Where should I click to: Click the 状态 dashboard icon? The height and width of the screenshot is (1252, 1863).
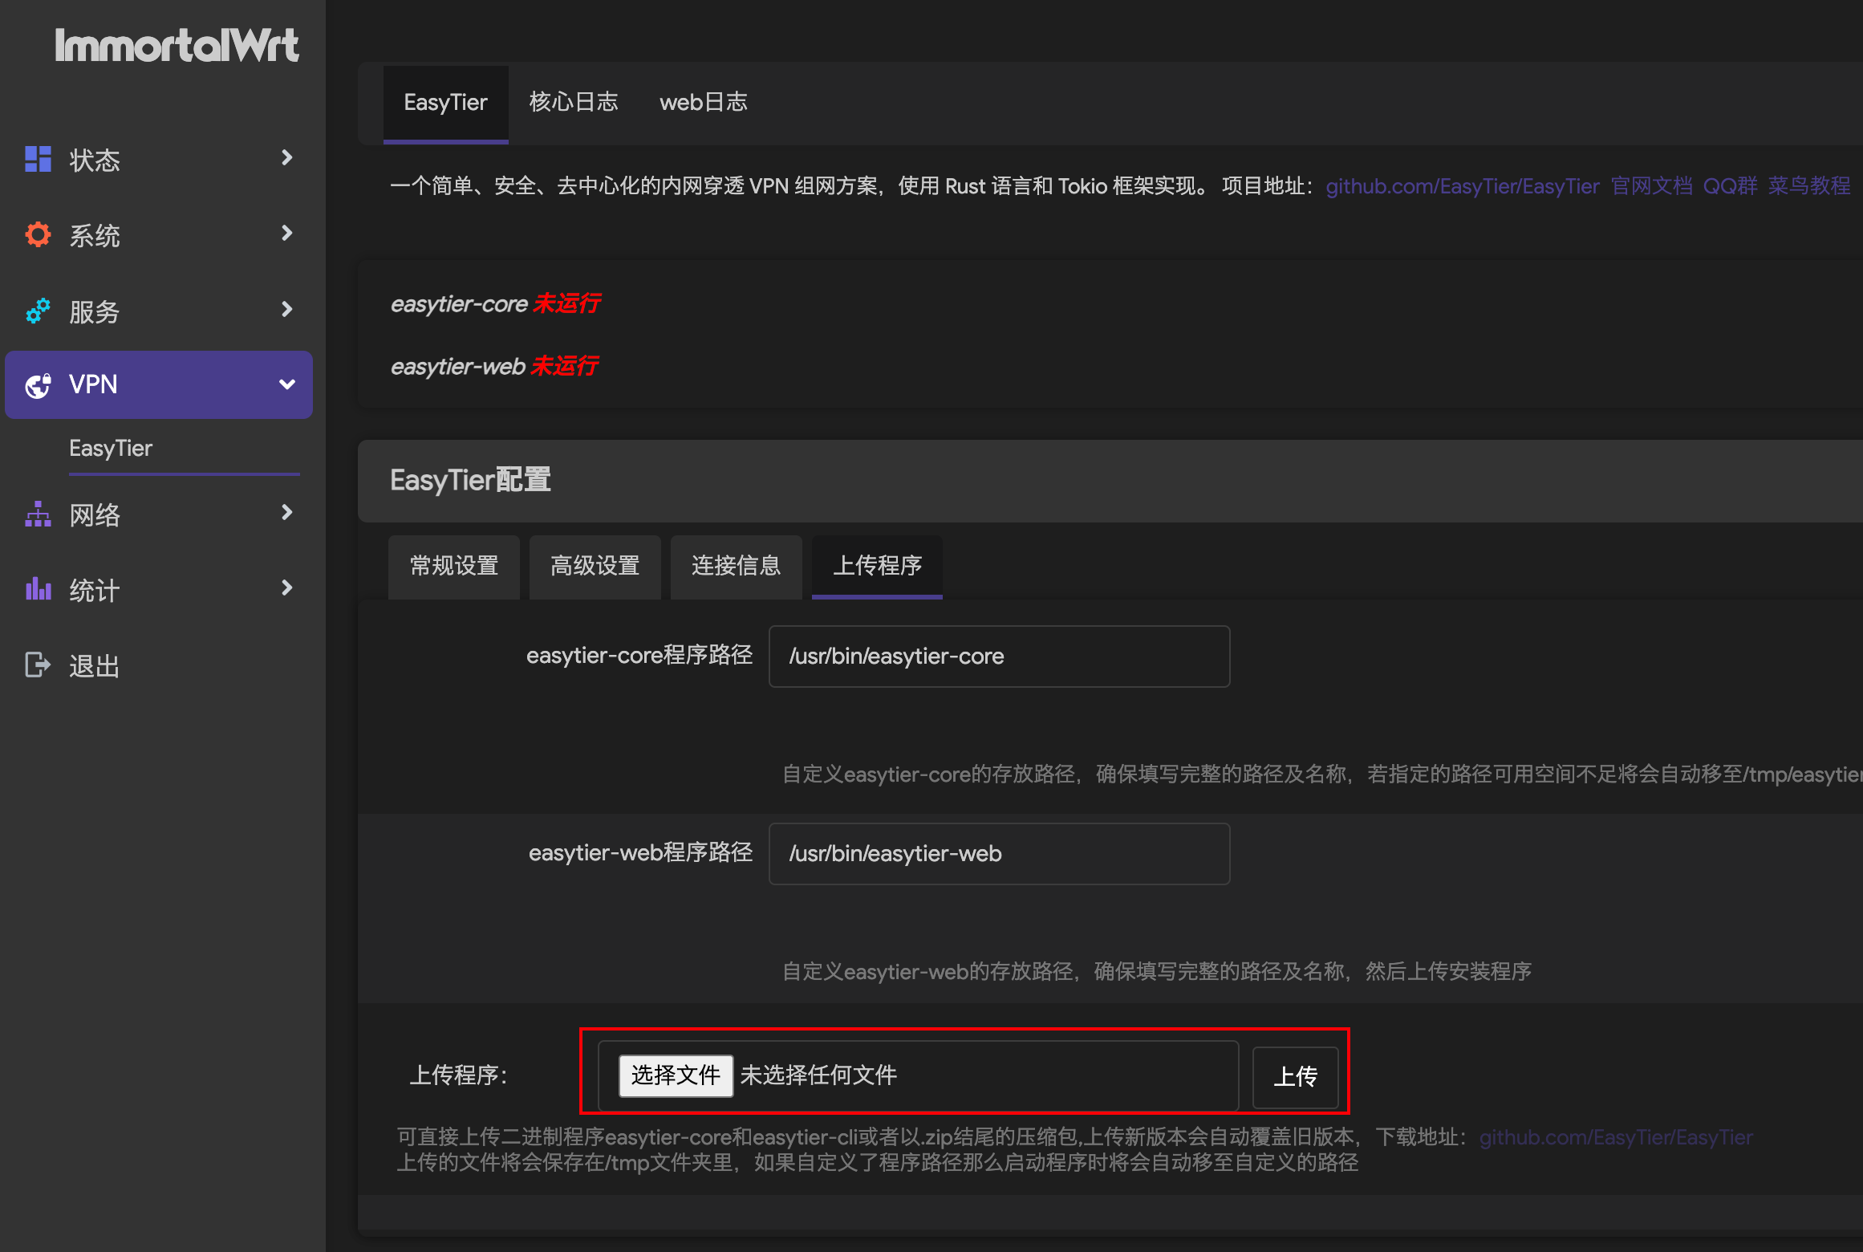click(x=38, y=159)
